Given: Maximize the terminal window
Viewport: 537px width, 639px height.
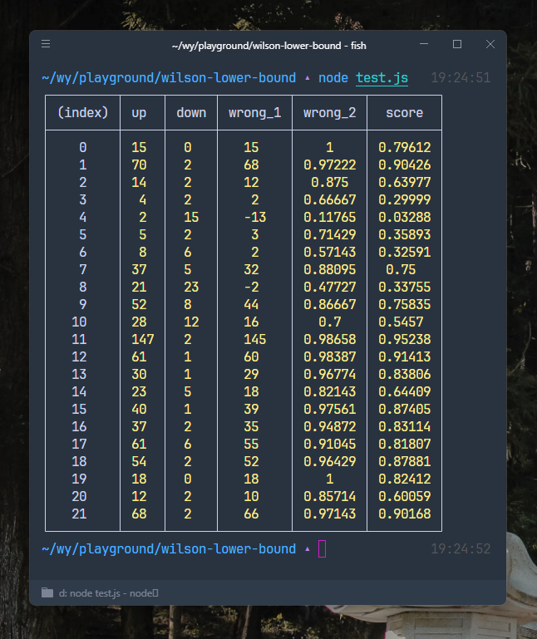Looking at the screenshot, I should 457,44.
